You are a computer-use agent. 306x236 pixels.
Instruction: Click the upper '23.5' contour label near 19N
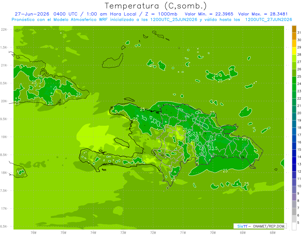[197, 134]
